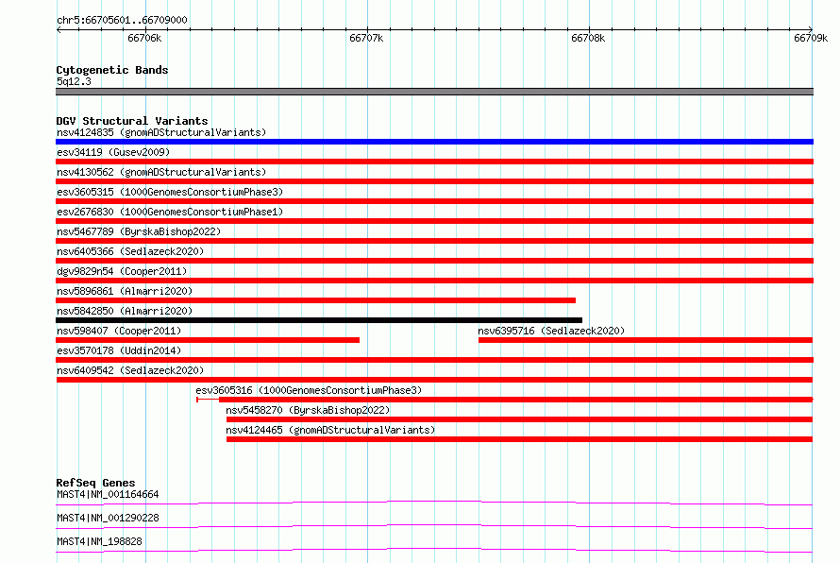Click the 66708k ruler tick label
Screen dimensions: 840x563
588,38
